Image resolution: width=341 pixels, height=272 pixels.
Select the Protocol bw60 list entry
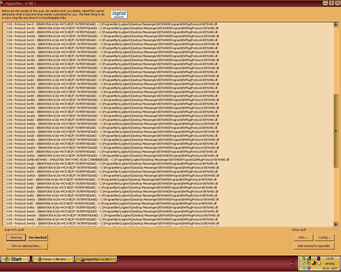[112, 80]
